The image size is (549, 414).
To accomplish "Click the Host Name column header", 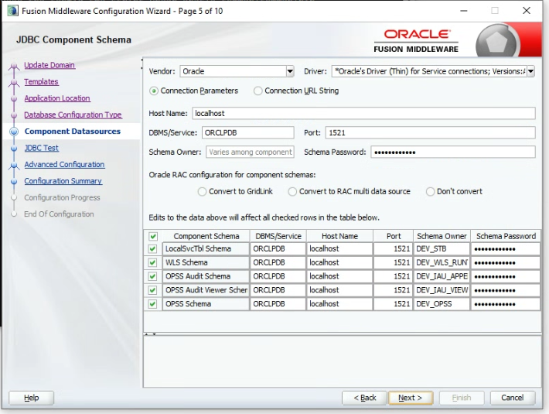I will point(339,237).
